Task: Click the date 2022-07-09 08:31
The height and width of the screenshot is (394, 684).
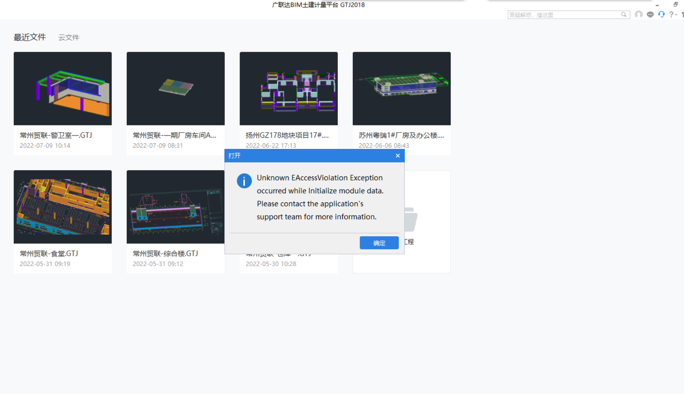Action: coord(158,146)
